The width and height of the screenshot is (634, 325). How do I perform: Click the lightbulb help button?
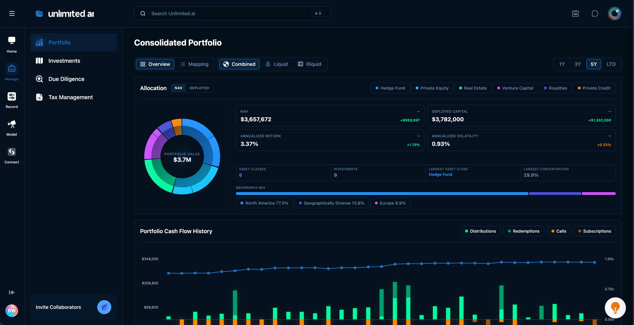(x=615, y=308)
